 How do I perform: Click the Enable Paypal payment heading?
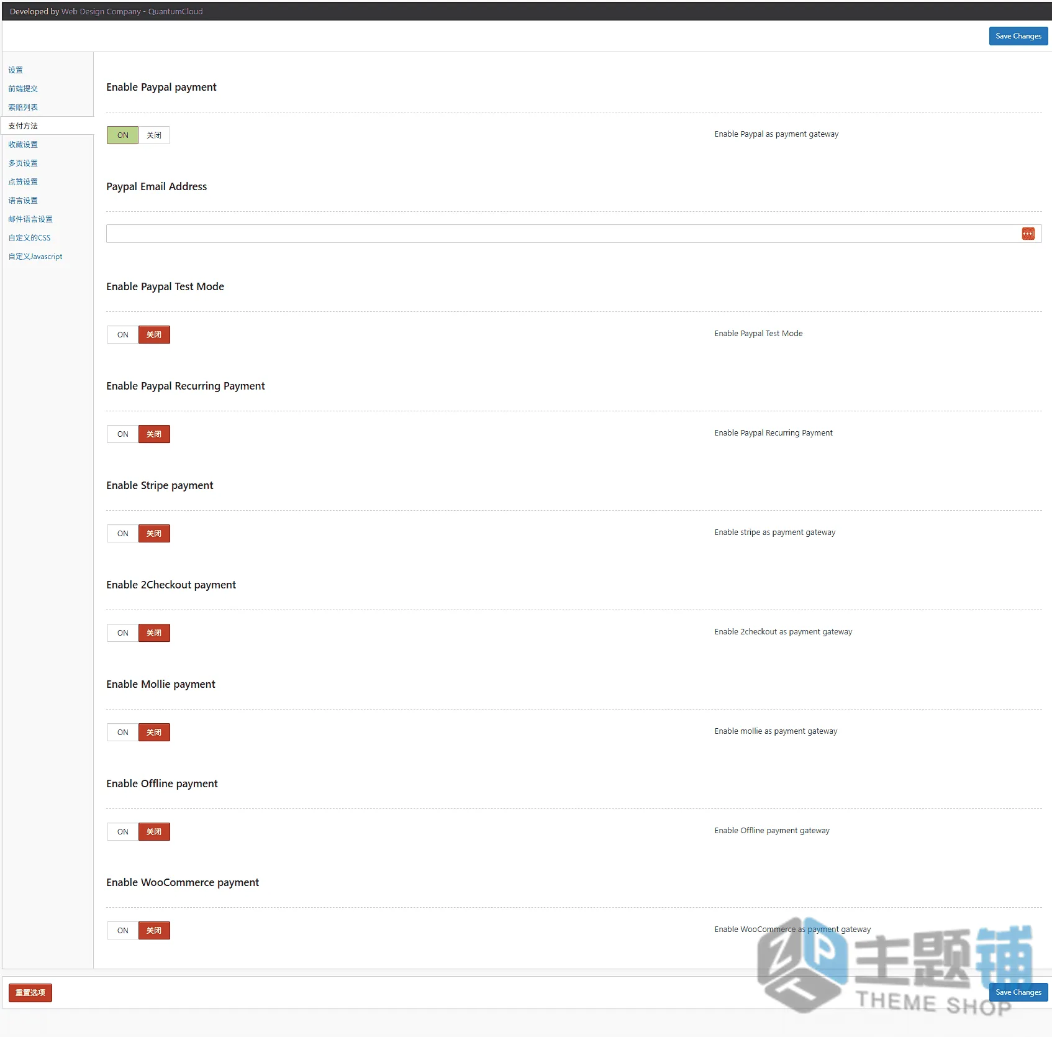click(x=161, y=87)
